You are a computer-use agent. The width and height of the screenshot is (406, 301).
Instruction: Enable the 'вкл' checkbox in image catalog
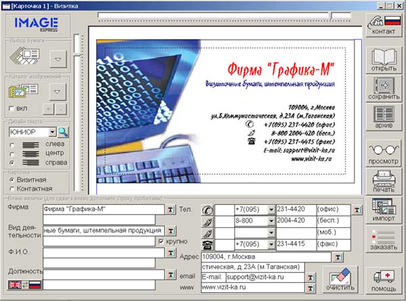(x=12, y=109)
